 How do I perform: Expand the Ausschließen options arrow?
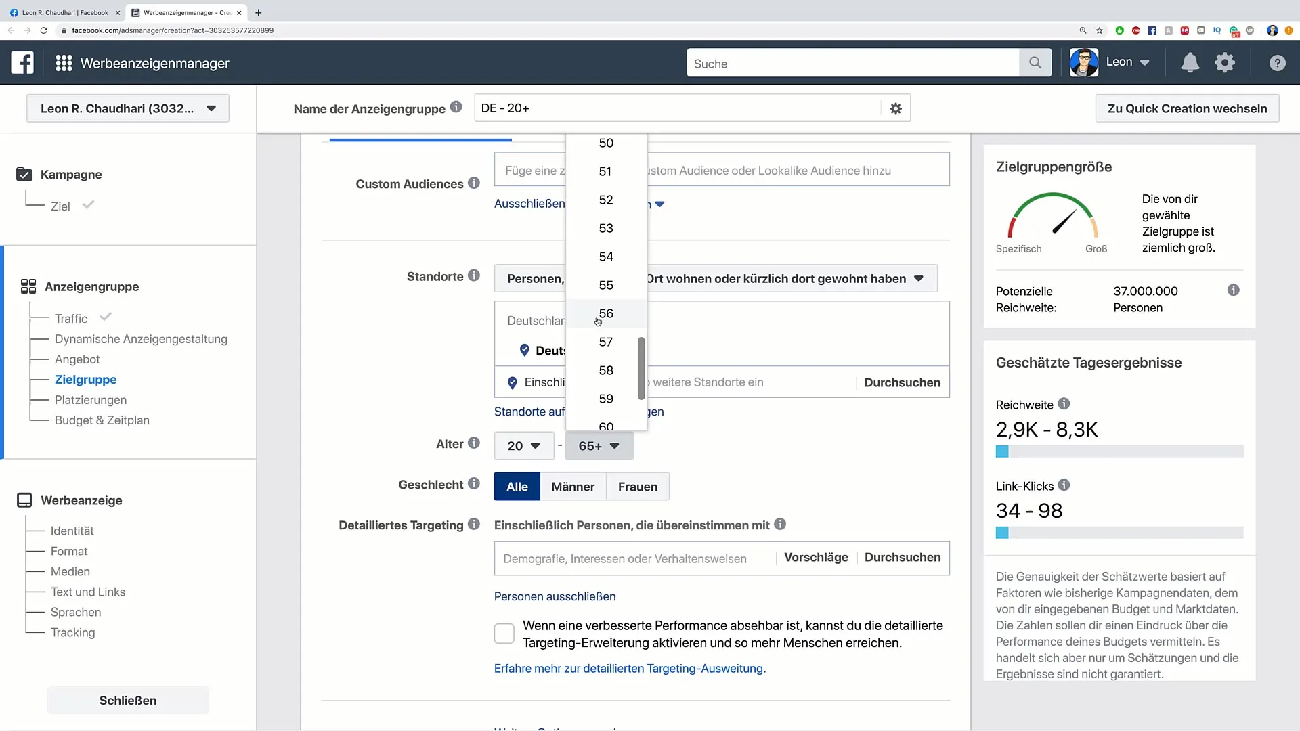tap(659, 204)
